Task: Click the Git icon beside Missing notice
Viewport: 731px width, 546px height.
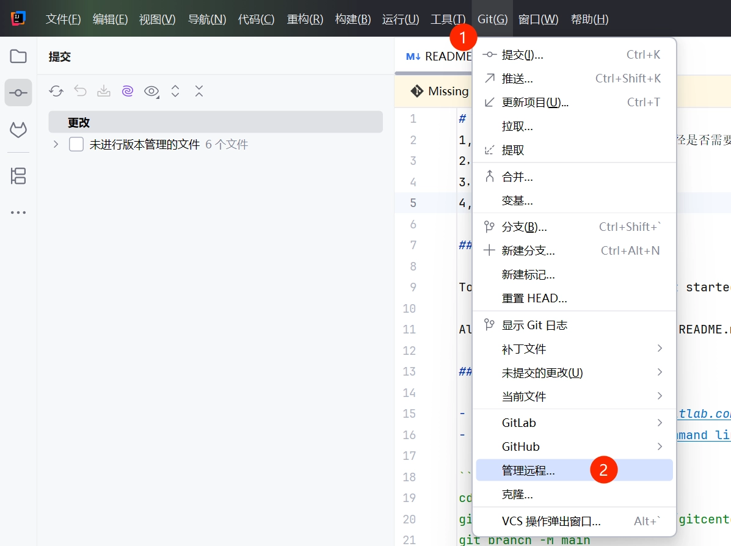Action: coord(416,91)
